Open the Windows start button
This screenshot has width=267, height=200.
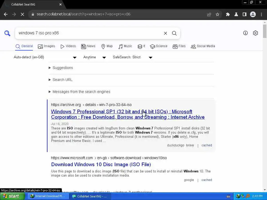[x=12, y=196]
